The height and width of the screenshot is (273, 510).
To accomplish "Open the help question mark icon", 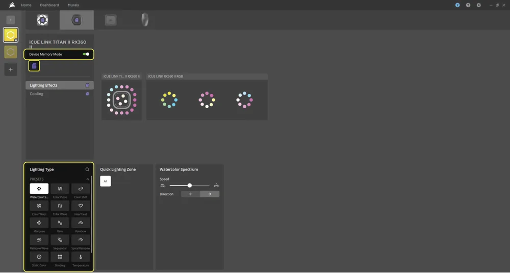I will coord(468,5).
